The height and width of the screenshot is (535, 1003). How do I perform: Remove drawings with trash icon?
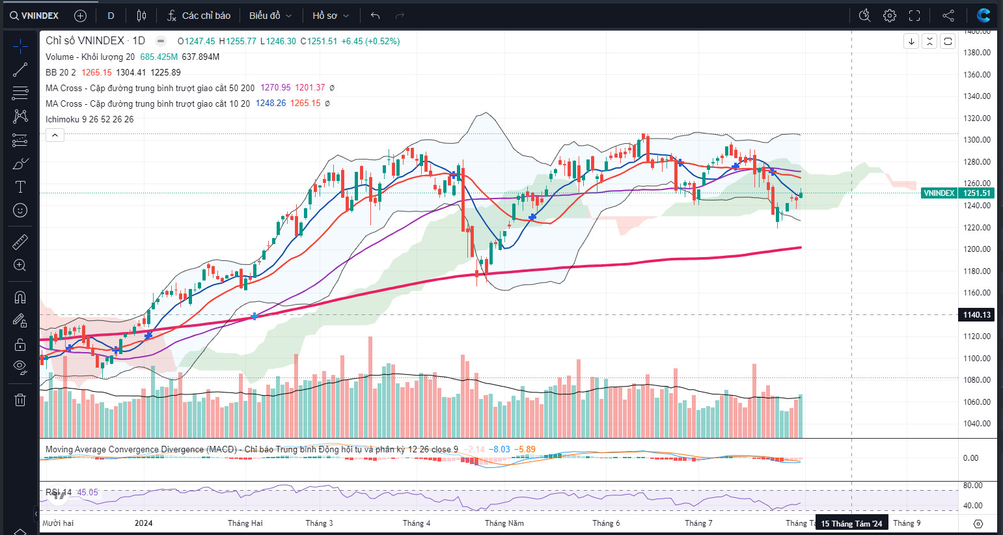pyautogui.click(x=20, y=400)
